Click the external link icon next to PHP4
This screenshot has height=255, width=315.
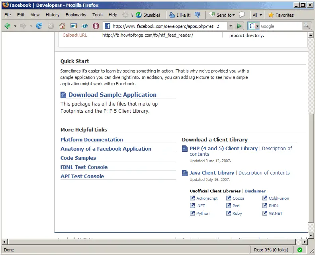[265, 206]
